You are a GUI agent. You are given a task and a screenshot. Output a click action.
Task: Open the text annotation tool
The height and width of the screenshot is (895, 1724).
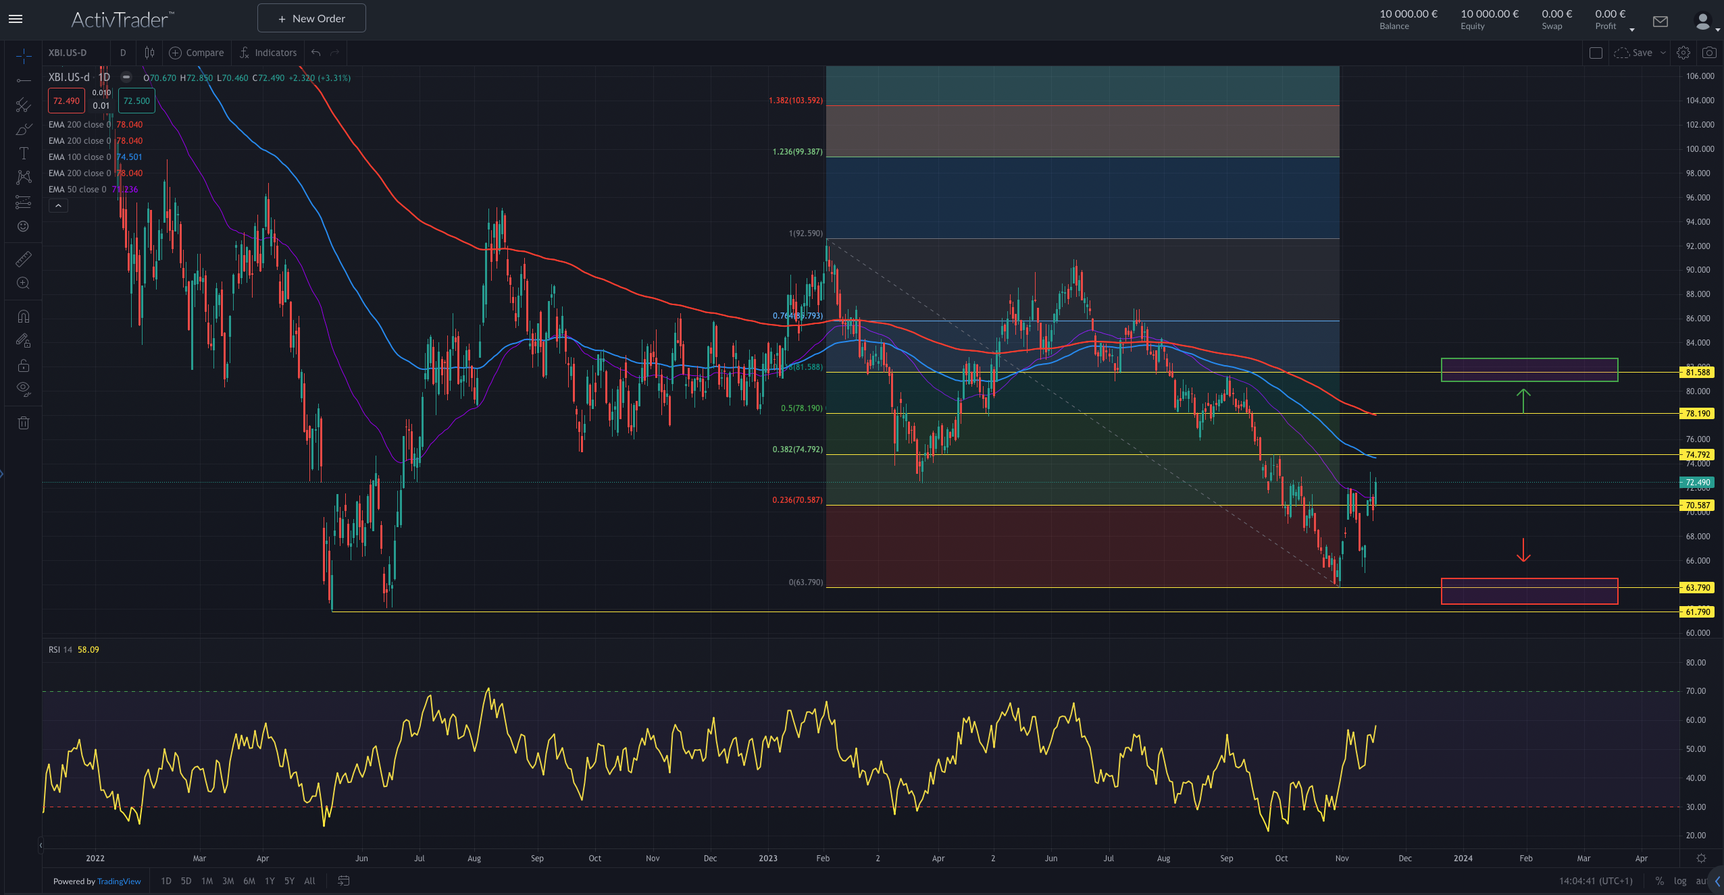(x=23, y=153)
